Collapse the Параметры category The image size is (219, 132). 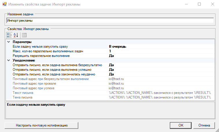[x=8, y=42]
